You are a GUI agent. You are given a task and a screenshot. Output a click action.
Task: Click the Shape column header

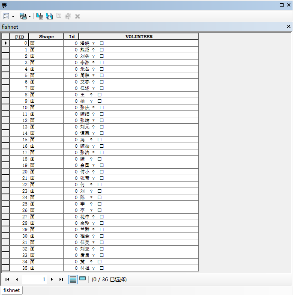(x=46, y=36)
